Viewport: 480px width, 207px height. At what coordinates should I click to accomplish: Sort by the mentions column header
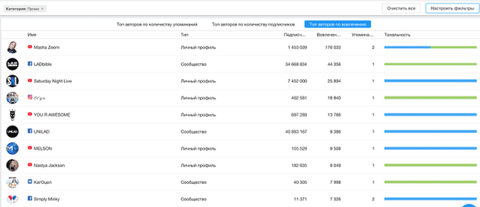pos(362,35)
